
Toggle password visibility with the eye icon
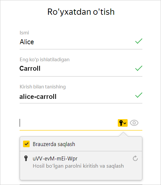[x=134, y=123]
